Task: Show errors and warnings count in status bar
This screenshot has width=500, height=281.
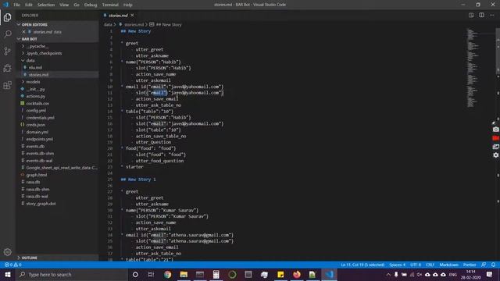Action: coord(12,265)
